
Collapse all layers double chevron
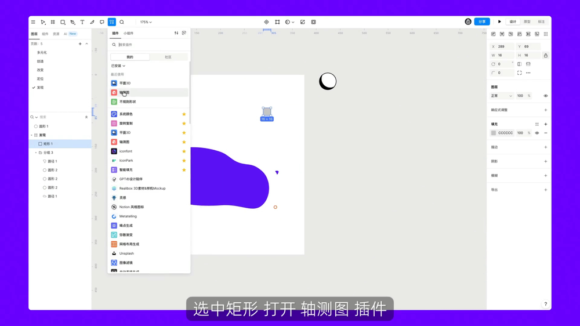point(86,117)
